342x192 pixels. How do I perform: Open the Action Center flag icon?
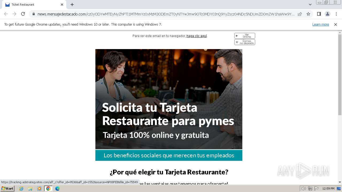tap(316, 189)
